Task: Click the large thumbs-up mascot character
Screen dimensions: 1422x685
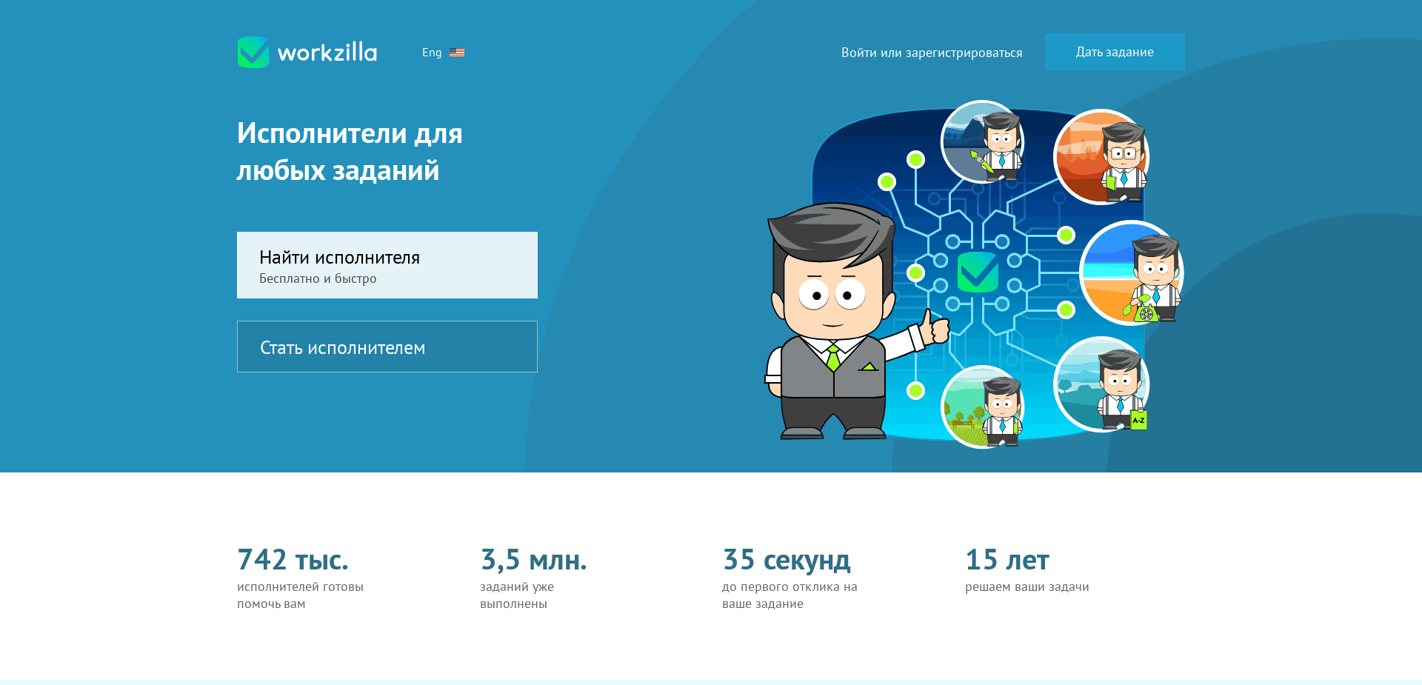Action: 833,318
